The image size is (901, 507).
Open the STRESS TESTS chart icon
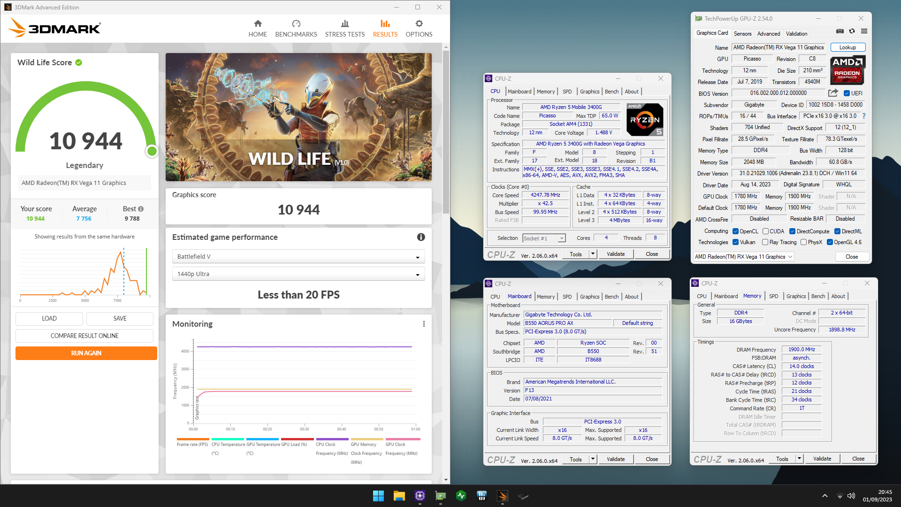point(345,23)
